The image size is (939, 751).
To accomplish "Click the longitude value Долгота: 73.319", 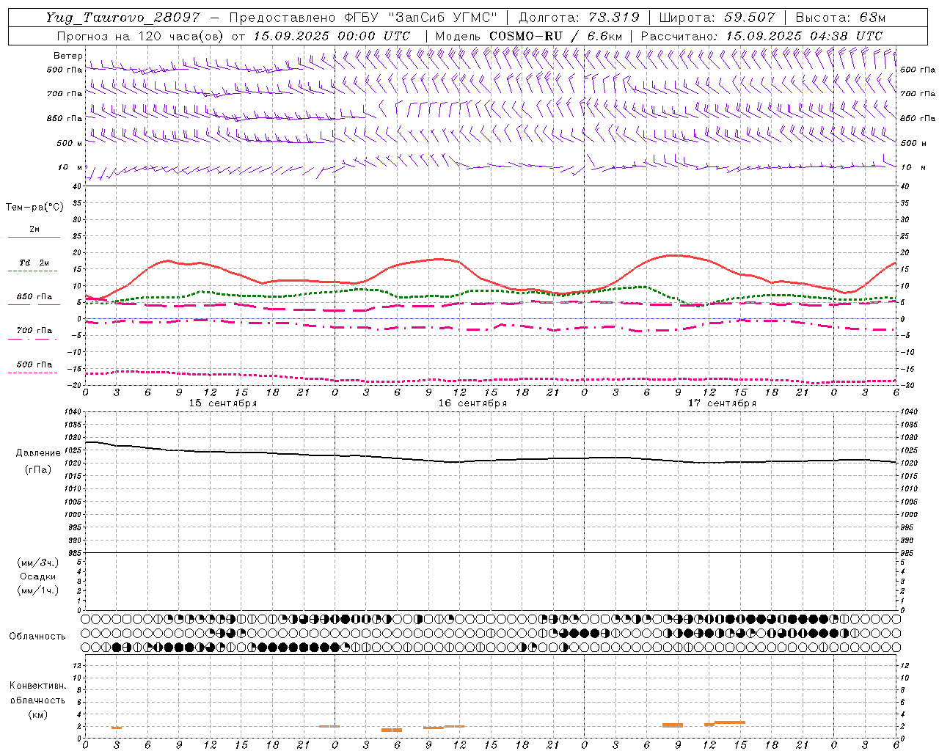I will click(x=579, y=18).
